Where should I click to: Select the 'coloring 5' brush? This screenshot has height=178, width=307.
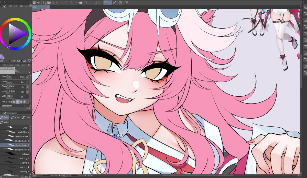coord(15,172)
